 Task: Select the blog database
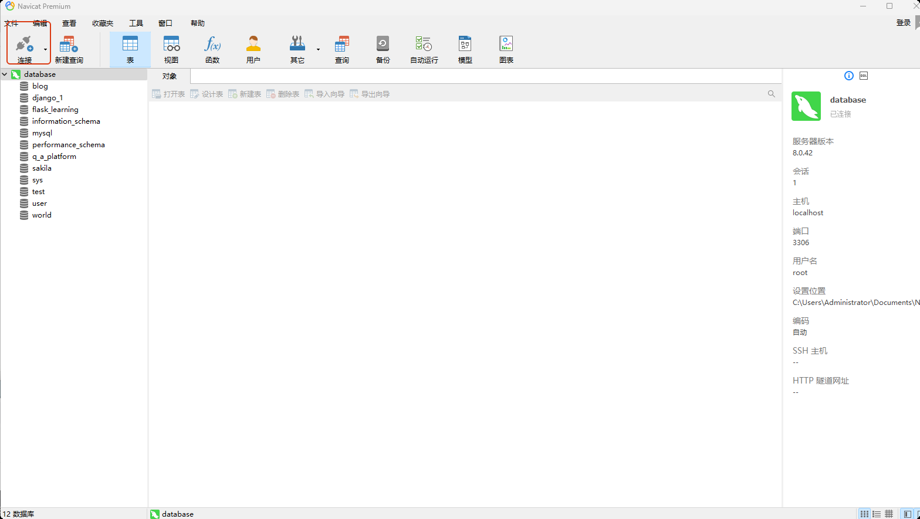[x=40, y=86]
